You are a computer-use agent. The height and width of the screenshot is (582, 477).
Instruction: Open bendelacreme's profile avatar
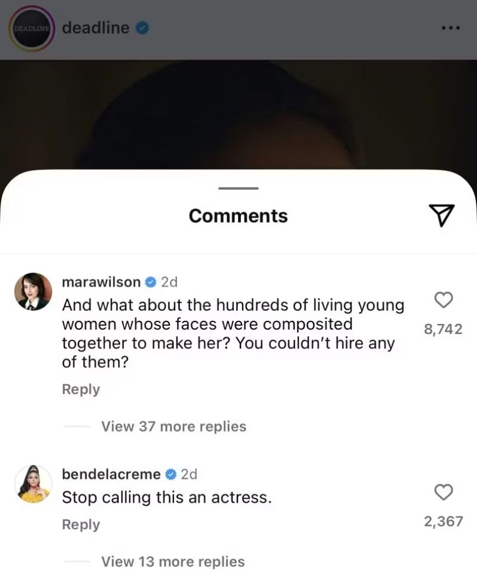(32, 483)
